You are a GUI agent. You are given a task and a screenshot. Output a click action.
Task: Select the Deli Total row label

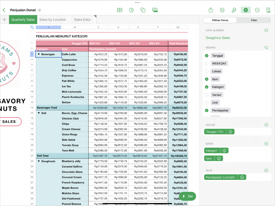43,156
